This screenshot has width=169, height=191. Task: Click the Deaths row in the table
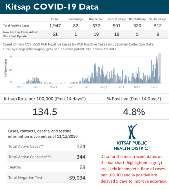[47, 167]
